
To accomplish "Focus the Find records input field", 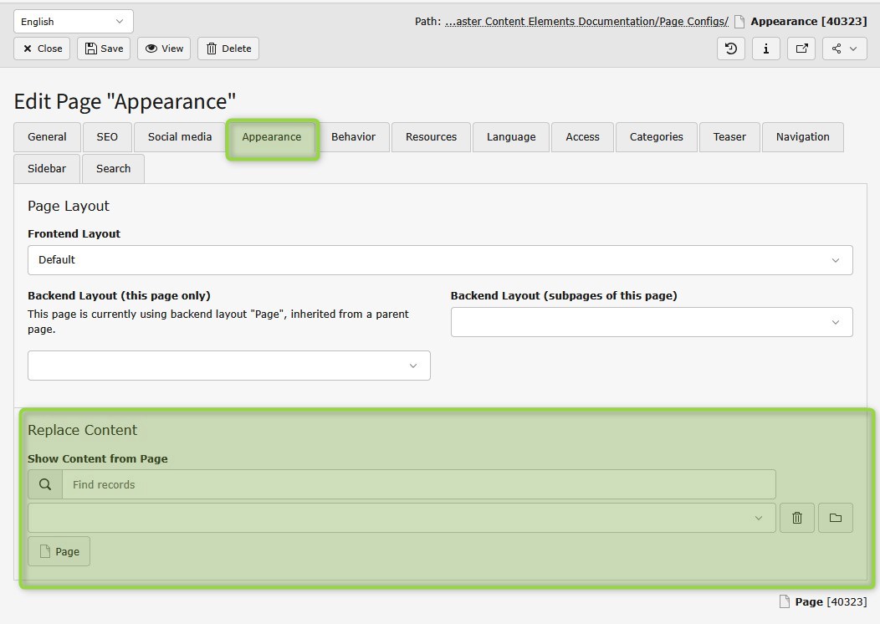I will (x=418, y=484).
